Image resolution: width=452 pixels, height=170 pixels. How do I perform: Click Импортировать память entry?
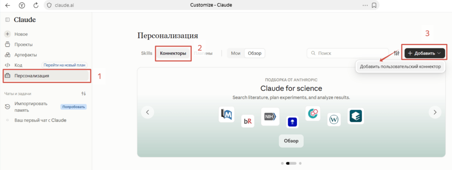click(x=31, y=107)
